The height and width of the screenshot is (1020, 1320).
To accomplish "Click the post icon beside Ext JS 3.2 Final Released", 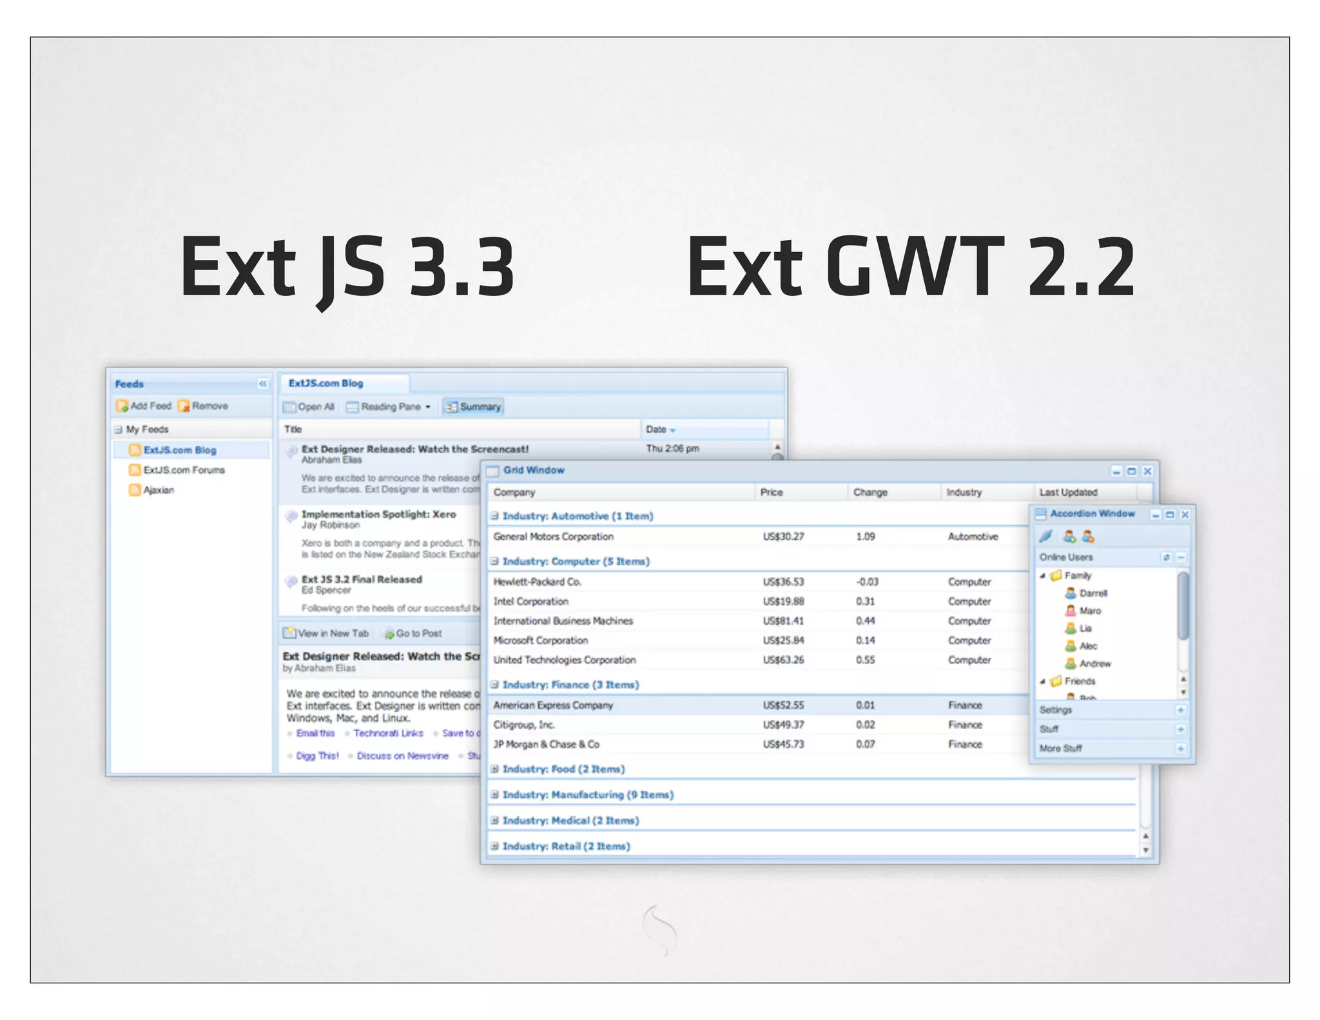I will tap(291, 580).
